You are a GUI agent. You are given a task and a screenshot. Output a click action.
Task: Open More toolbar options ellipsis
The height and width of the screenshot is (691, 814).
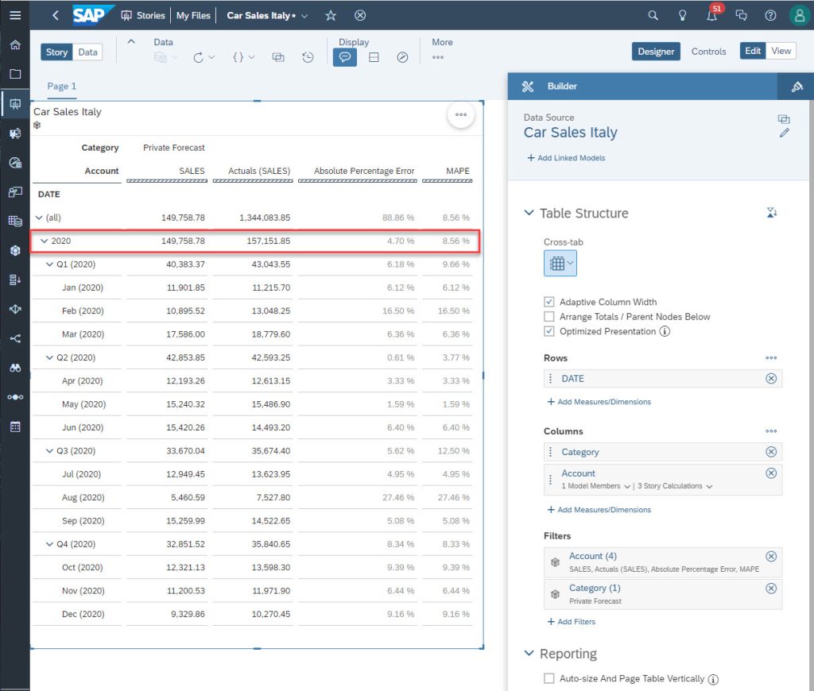coord(438,57)
